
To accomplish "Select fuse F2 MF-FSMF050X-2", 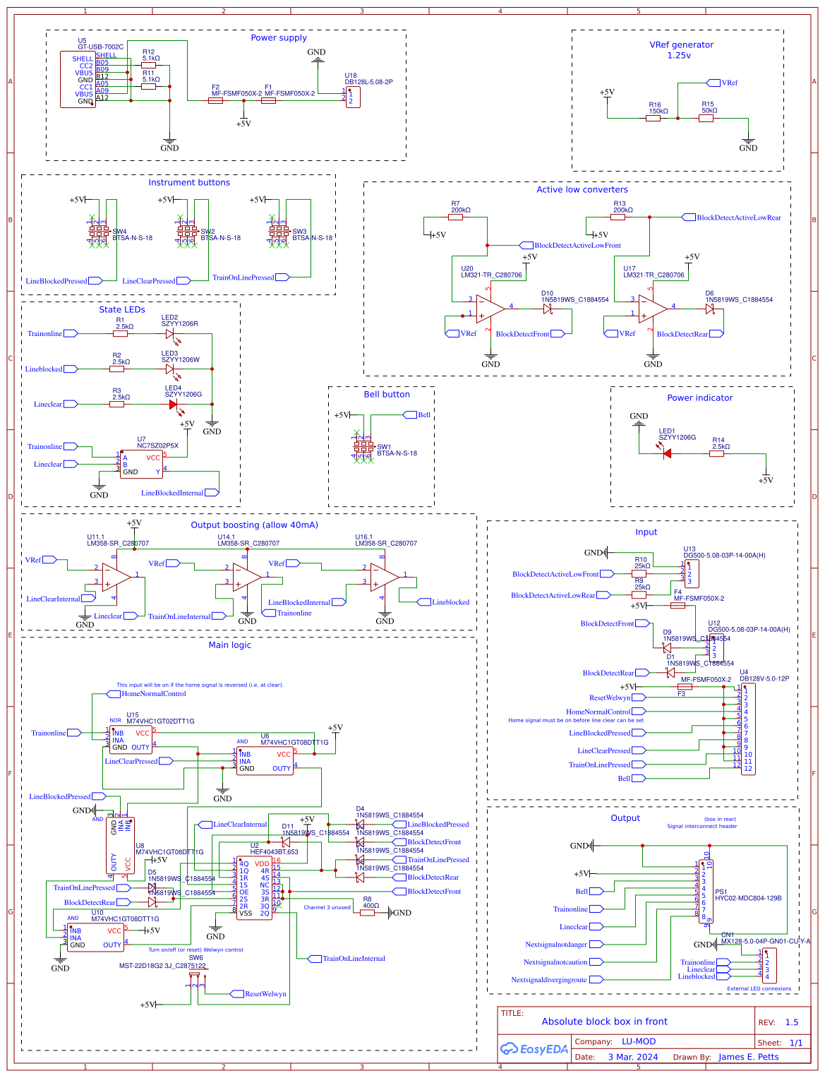I will 216,100.
